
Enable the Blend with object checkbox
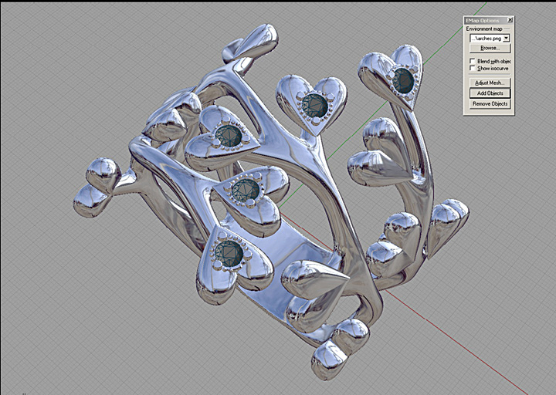click(x=473, y=61)
